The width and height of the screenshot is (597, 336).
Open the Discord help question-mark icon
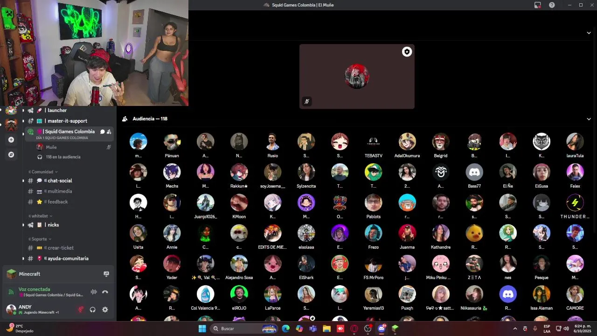552,5
